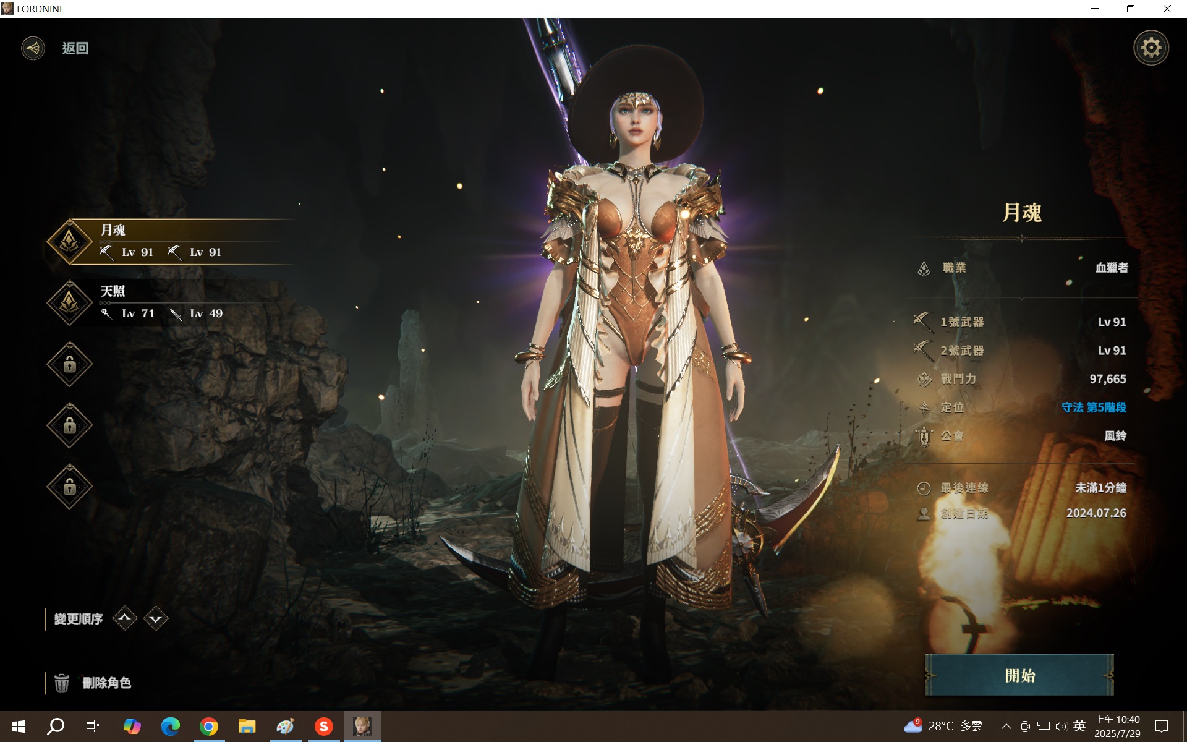Click the 月魂 heading in details panel
The height and width of the screenshot is (742, 1187).
pyautogui.click(x=1022, y=213)
